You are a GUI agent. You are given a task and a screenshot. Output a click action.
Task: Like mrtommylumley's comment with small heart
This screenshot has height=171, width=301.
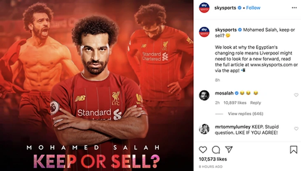[x=296, y=129]
